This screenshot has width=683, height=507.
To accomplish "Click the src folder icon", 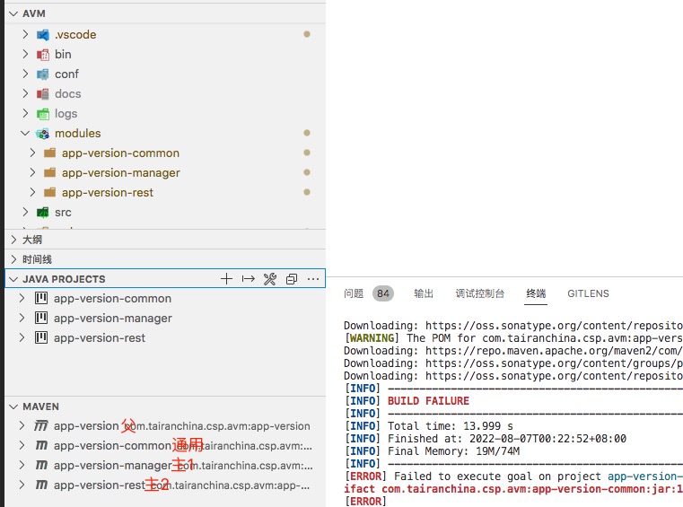I will tap(43, 213).
